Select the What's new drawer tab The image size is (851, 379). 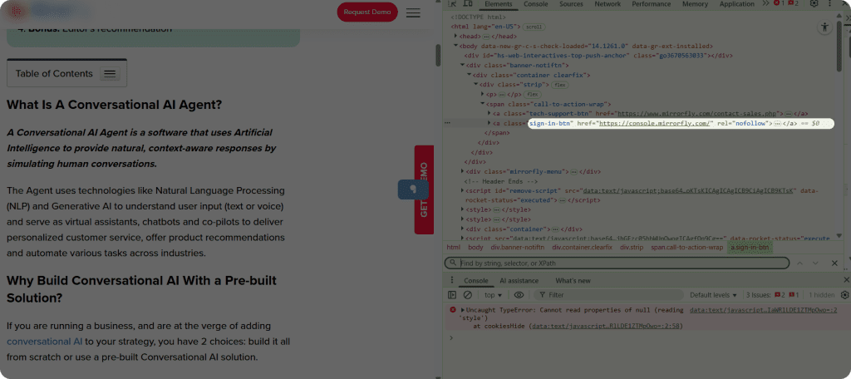pyautogui.click(x=573, y=281)
